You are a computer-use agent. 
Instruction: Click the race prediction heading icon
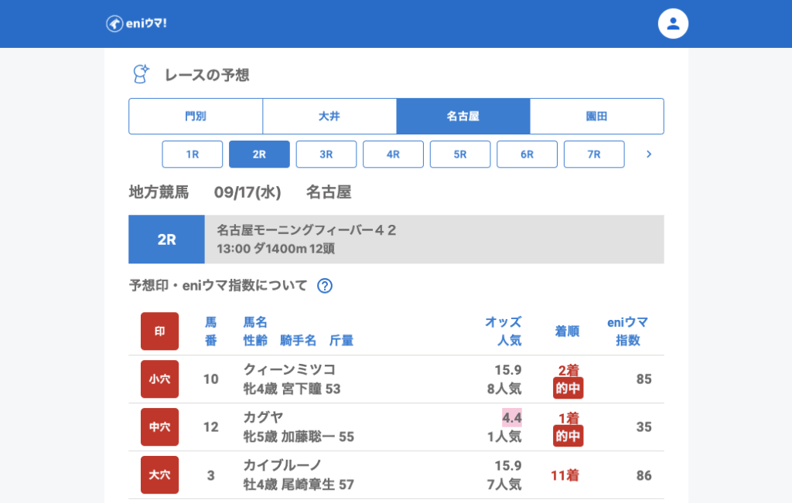141,74
